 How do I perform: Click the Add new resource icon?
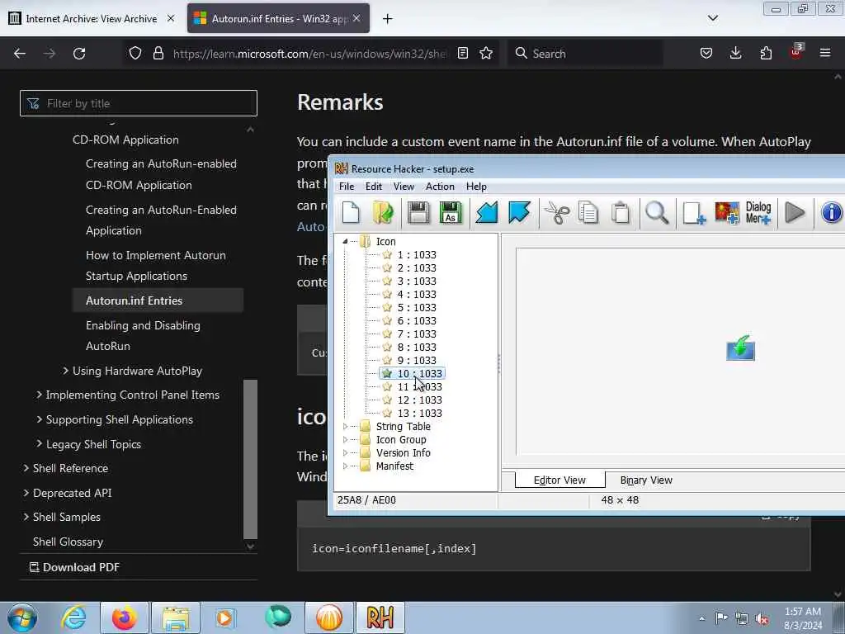pos(694,212)
